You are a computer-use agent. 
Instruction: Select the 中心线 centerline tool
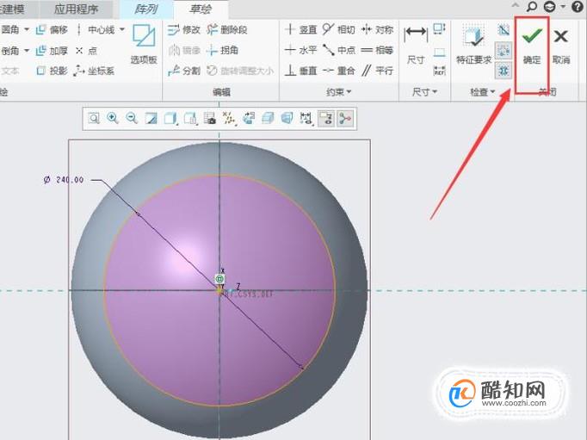tap(96, 30)
